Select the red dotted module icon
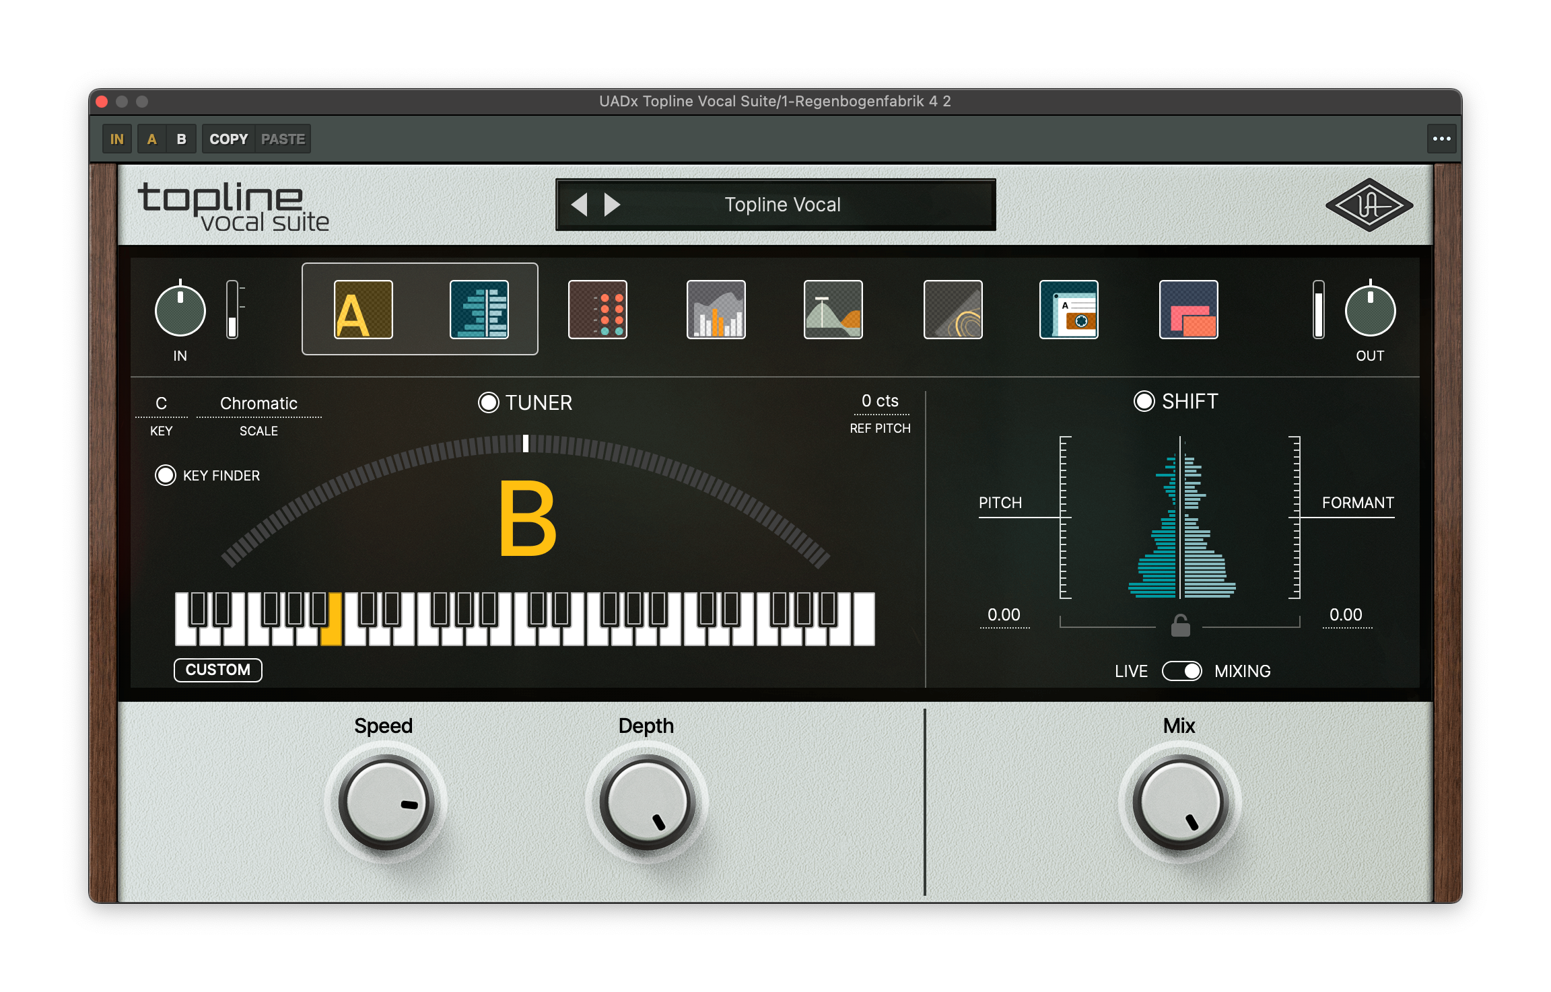The width and height of the screenshot is (1551, 992). tap(597, 310)
